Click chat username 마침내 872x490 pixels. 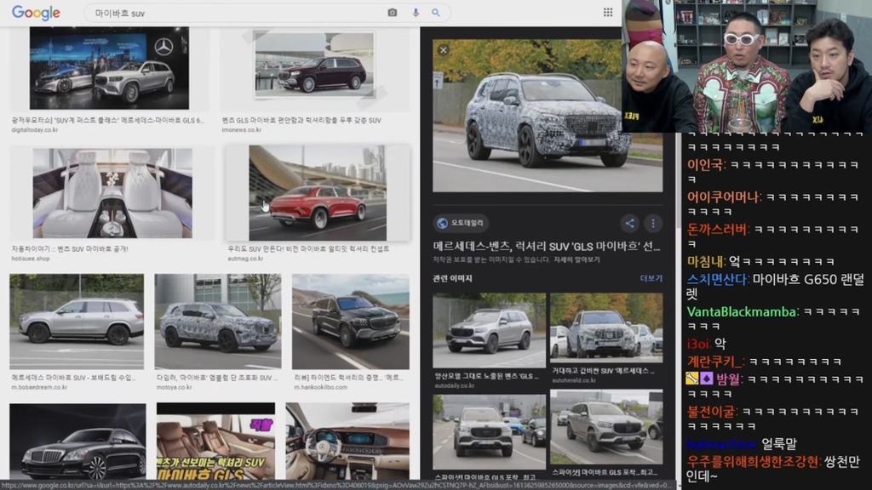(706, 262)
